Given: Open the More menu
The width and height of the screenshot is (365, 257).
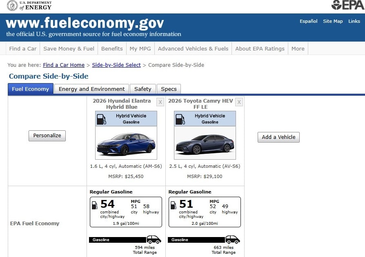Looking at the screenshot, I should (298, 48).
